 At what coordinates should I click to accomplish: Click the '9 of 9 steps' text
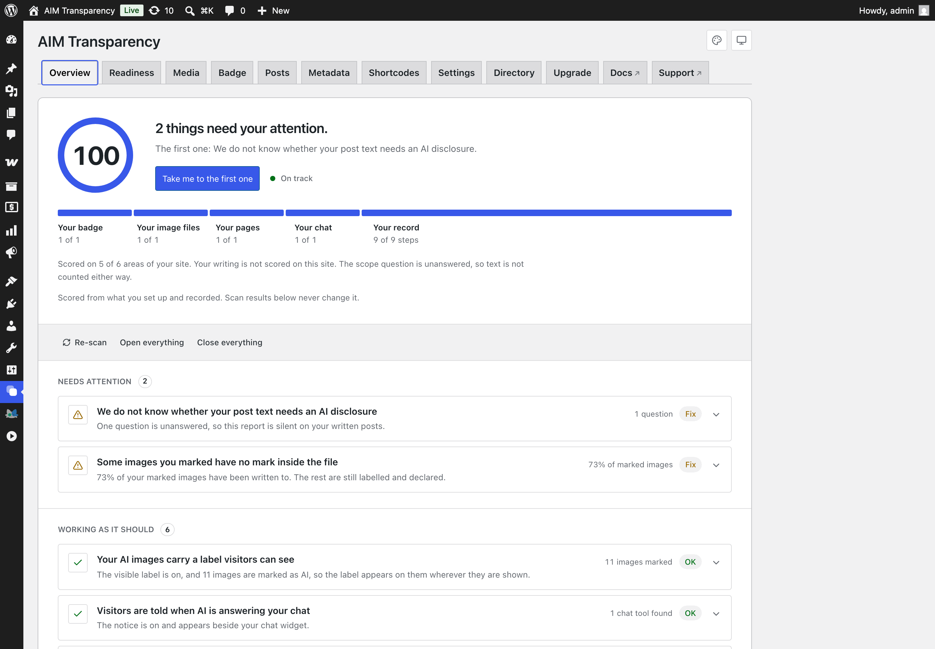(396, 240)
